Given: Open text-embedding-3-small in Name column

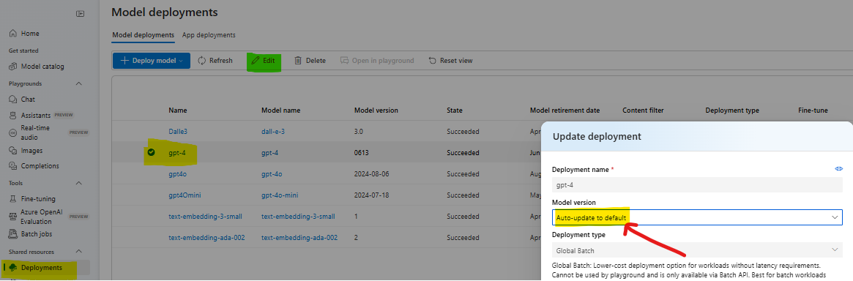Looking at the screenshot, I should [x=205, y=217].
